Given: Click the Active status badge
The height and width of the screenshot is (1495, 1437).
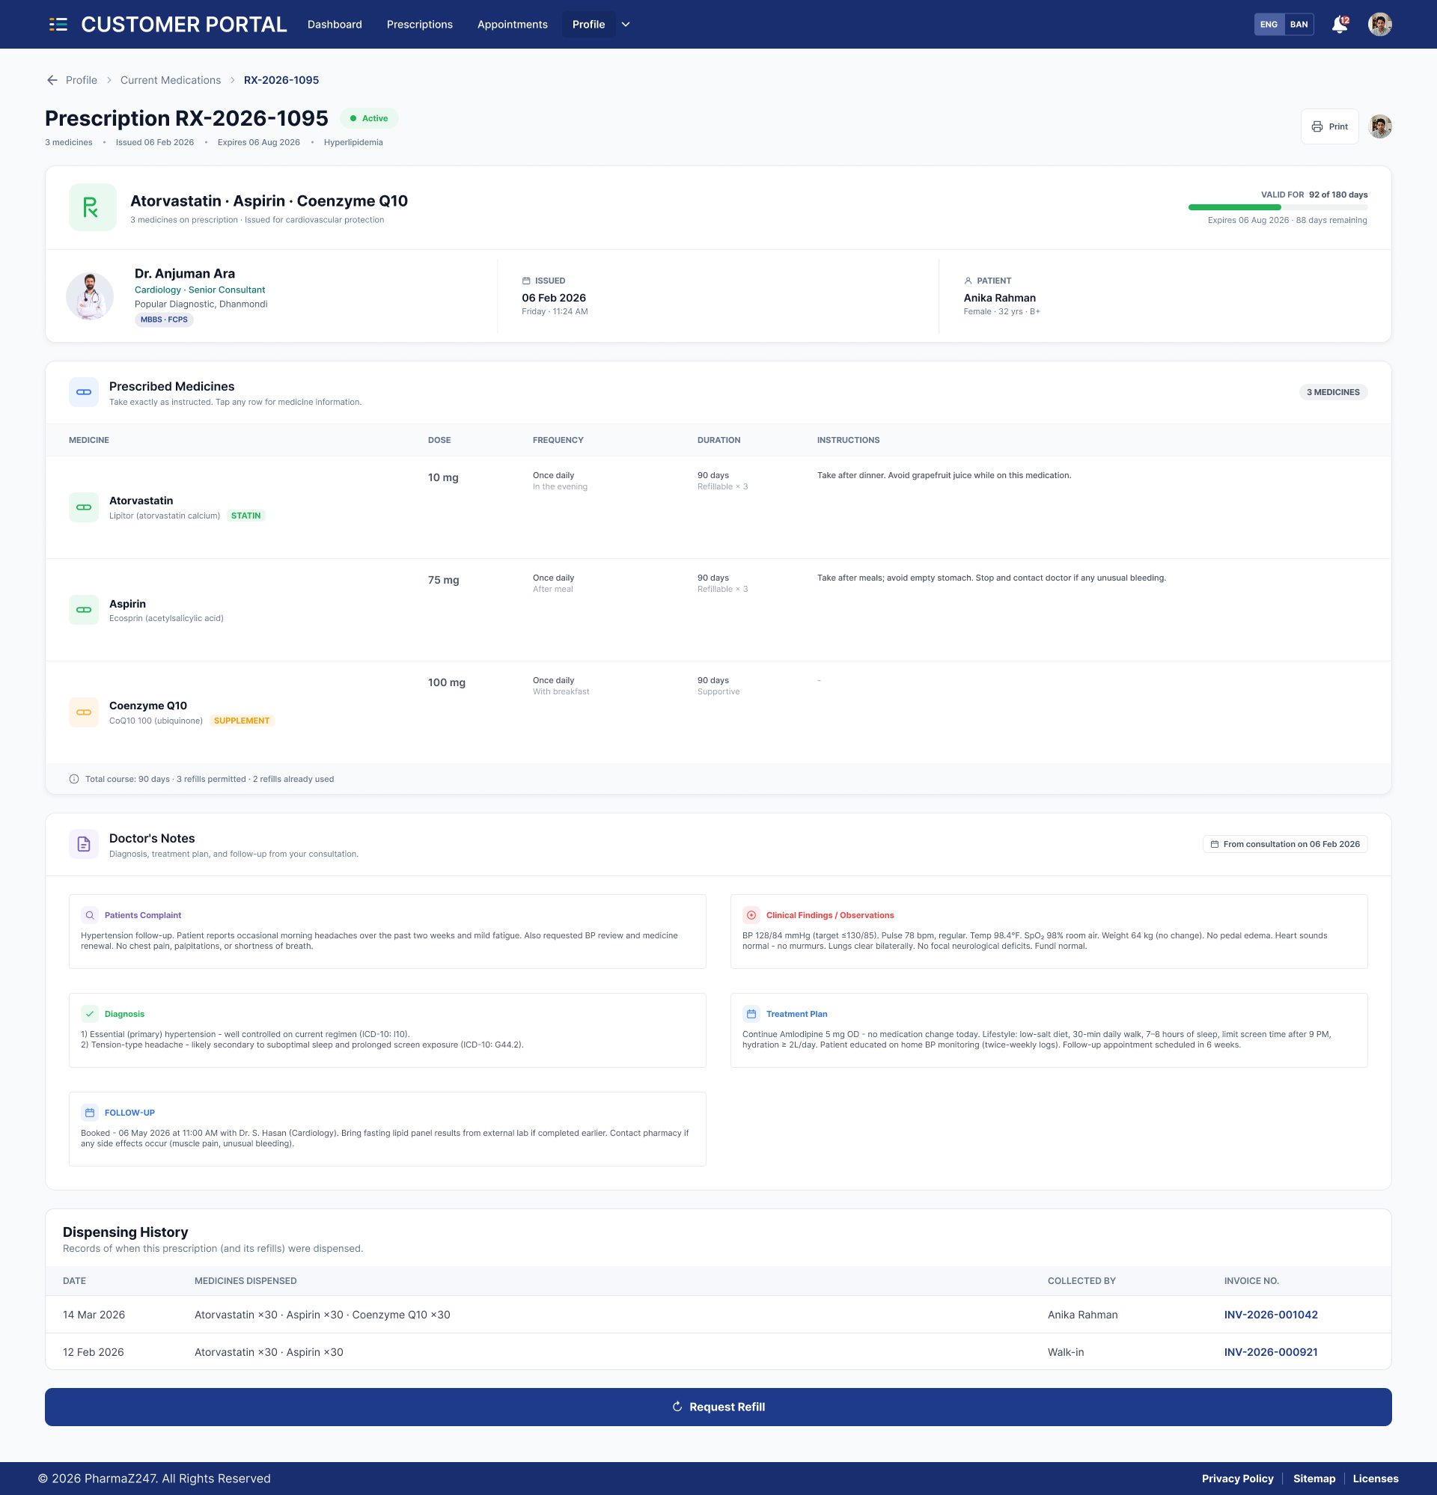Looking at the screenshot, I should pos(370,118).
